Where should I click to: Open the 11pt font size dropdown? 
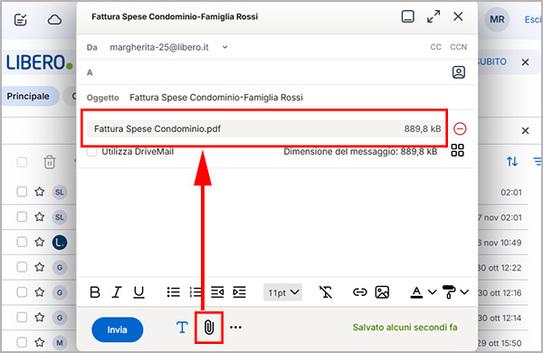tap(283, 292)
